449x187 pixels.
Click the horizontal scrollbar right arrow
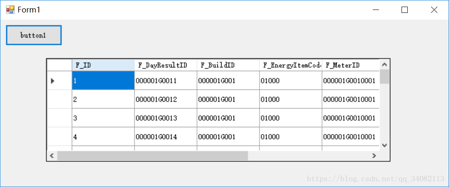[374, 155]
